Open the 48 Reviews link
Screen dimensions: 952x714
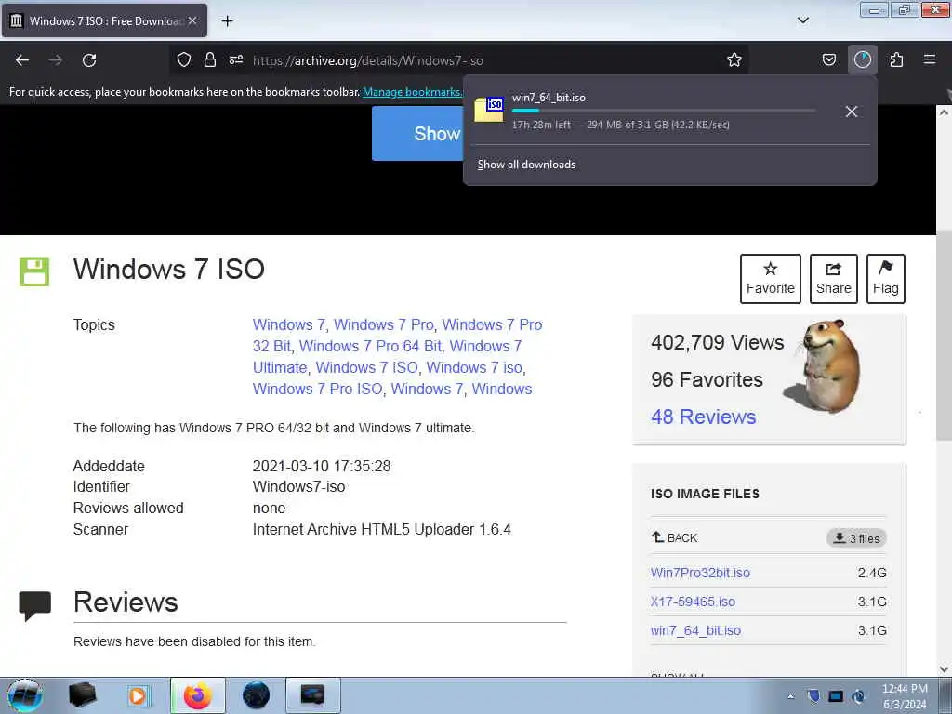(x=703, y=417)
